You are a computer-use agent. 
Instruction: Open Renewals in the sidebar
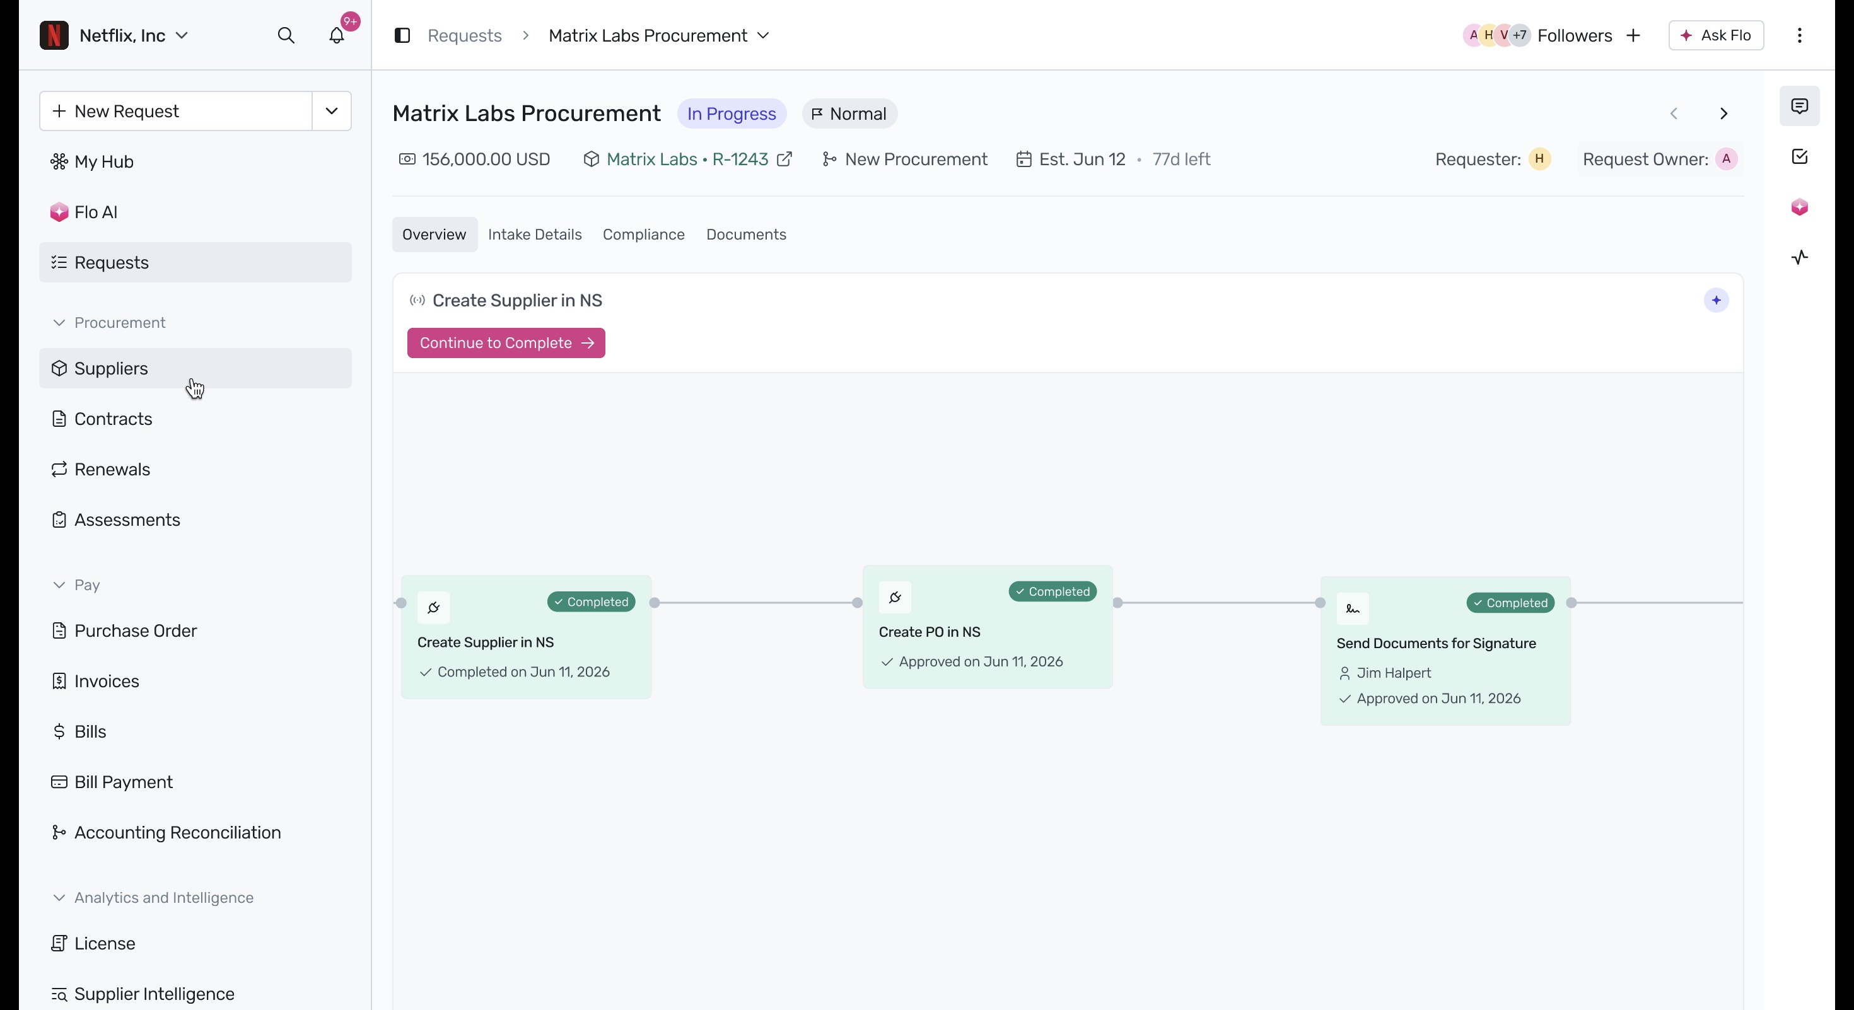[195, 469]
